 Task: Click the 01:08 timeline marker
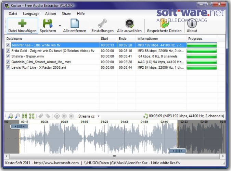pyautogui.click(x=85, y=122)
